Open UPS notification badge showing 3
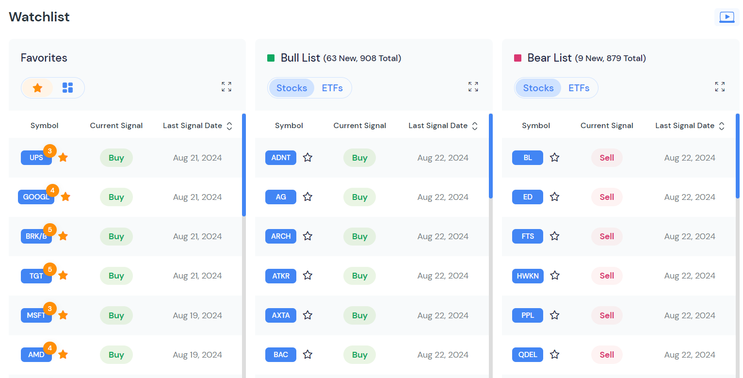The width and height of the screenshot is (743, 378). (x=50, y=150)
